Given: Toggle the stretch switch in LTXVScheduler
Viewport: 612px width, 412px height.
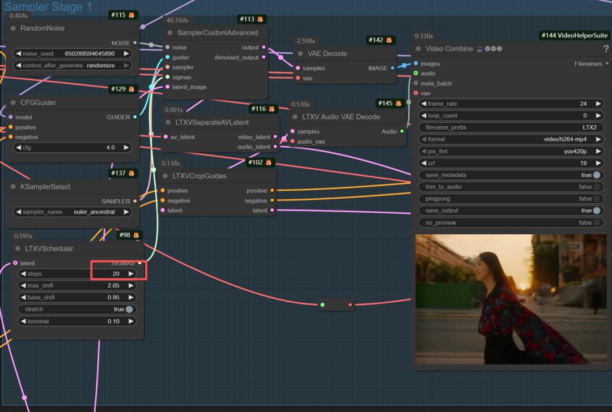Looking at the screenshot, I should coord(129,310).
